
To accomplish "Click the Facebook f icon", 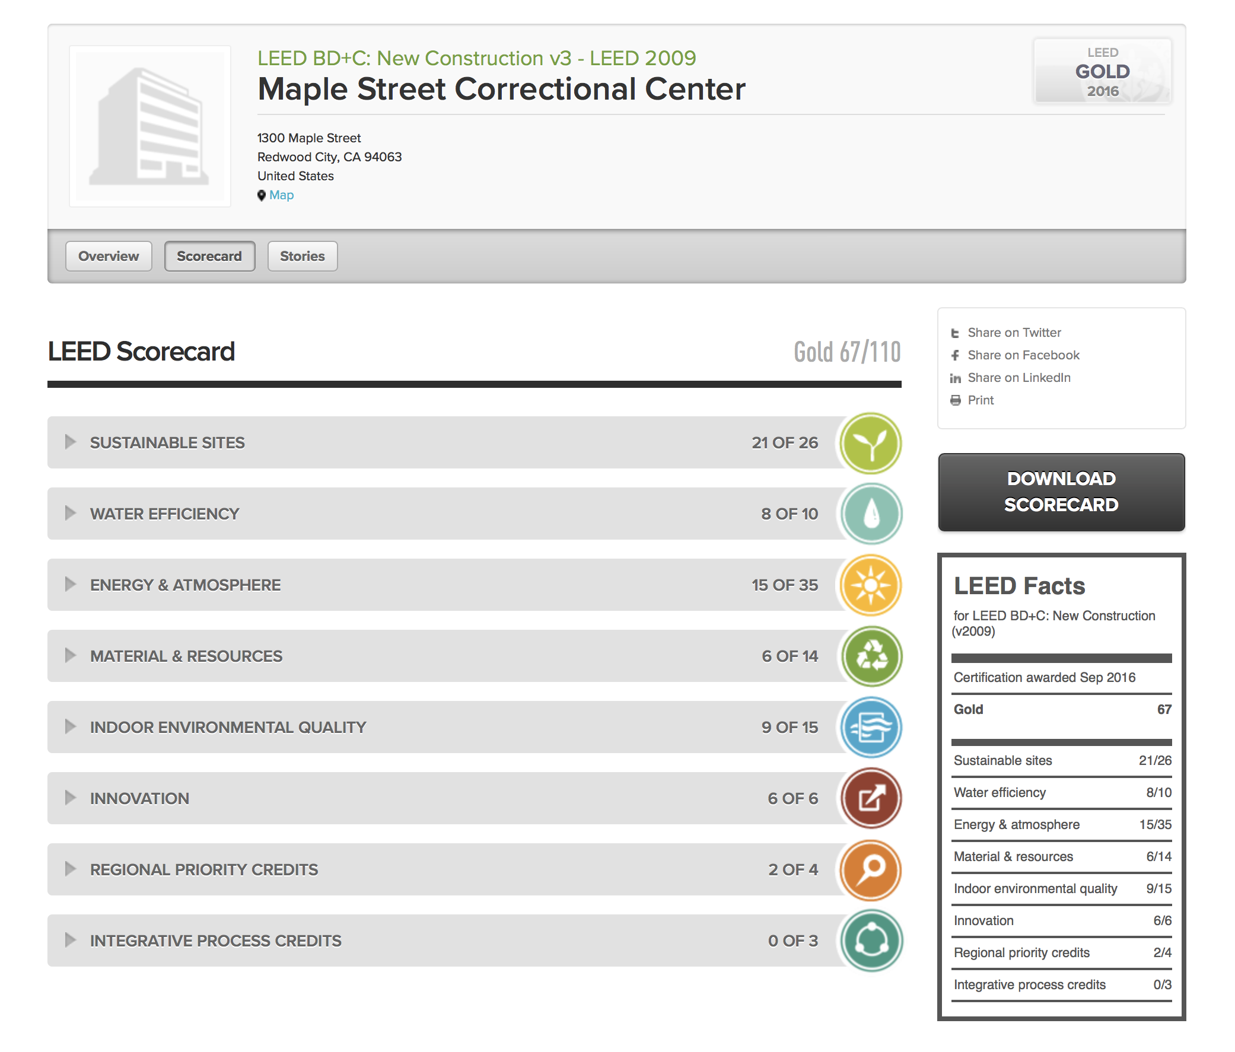I will click(955, 356).
